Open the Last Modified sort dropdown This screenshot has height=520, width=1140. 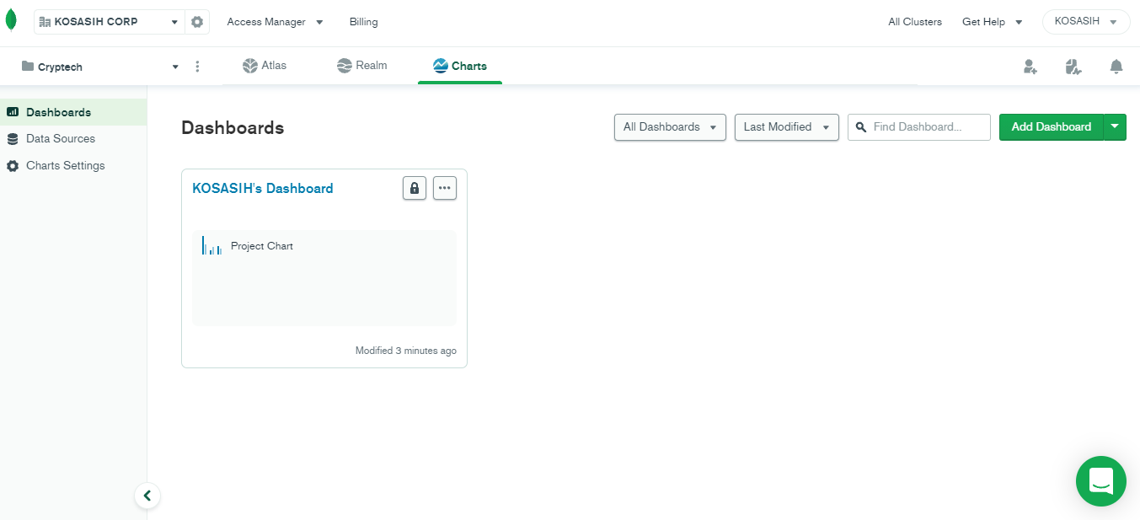(787, 127)
